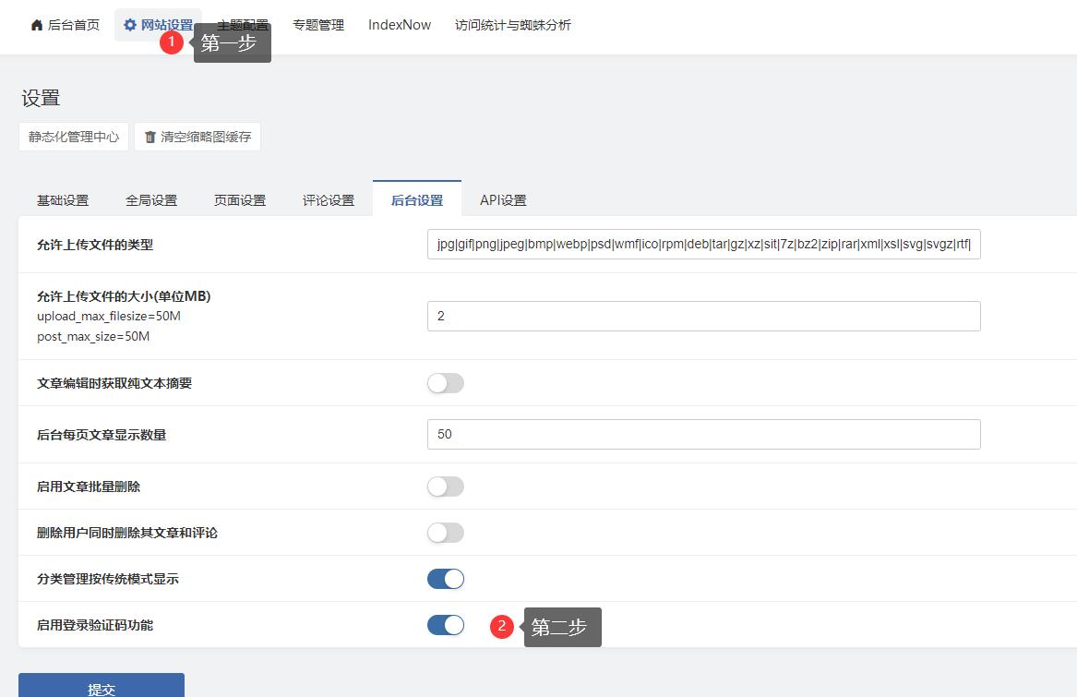Toggle 删除用户同时删除其文章和评论 switch
The width and height of the screenshot is (1077, 697).
coord(445,533)
